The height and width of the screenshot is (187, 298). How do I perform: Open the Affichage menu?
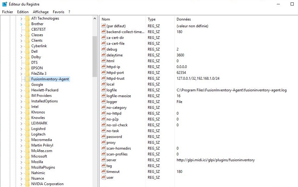pyautogui.click(x=41, y=12)
